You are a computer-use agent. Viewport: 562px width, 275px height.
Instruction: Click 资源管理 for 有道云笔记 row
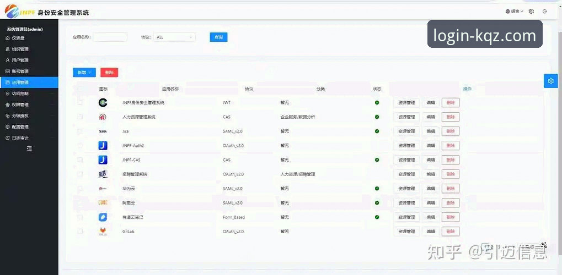(407, 217)
